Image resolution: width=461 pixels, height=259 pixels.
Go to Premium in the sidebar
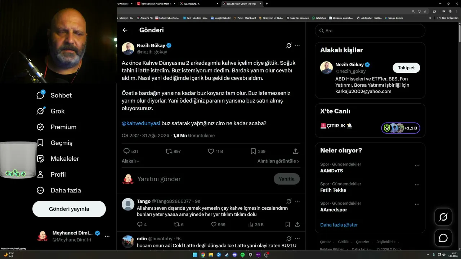point(57,127)
